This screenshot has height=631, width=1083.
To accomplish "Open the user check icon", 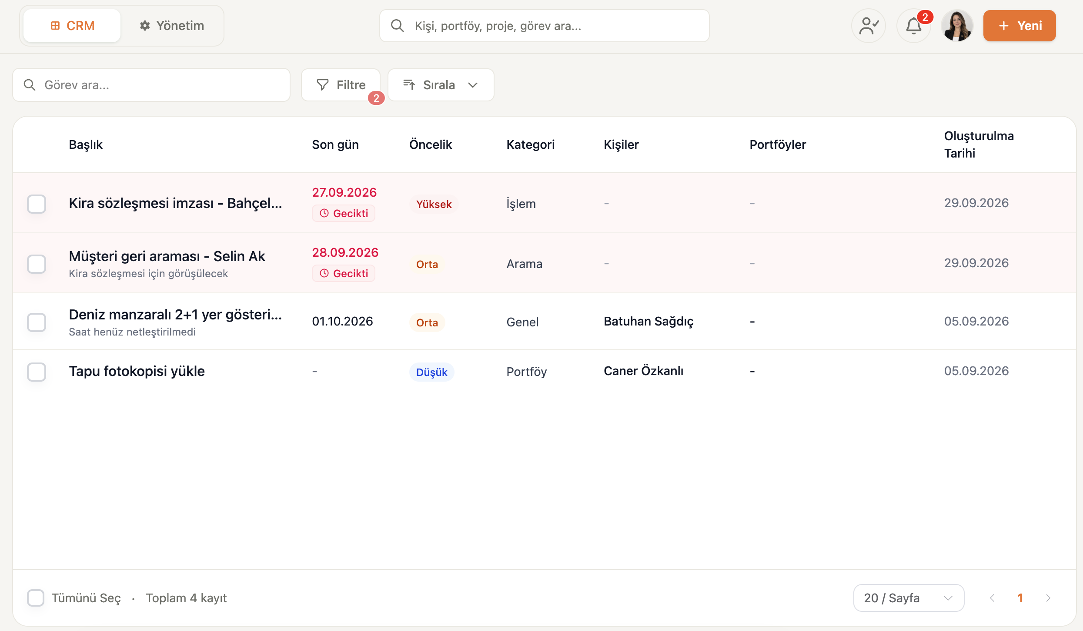I will (869, 26).
